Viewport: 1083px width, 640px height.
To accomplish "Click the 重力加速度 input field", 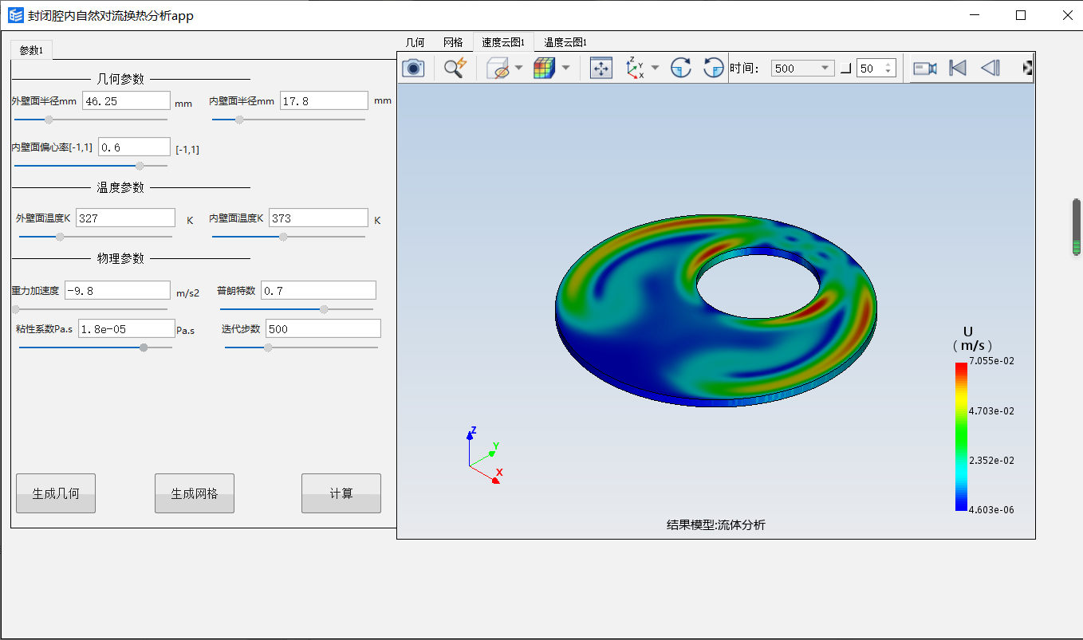I will 117,290.
